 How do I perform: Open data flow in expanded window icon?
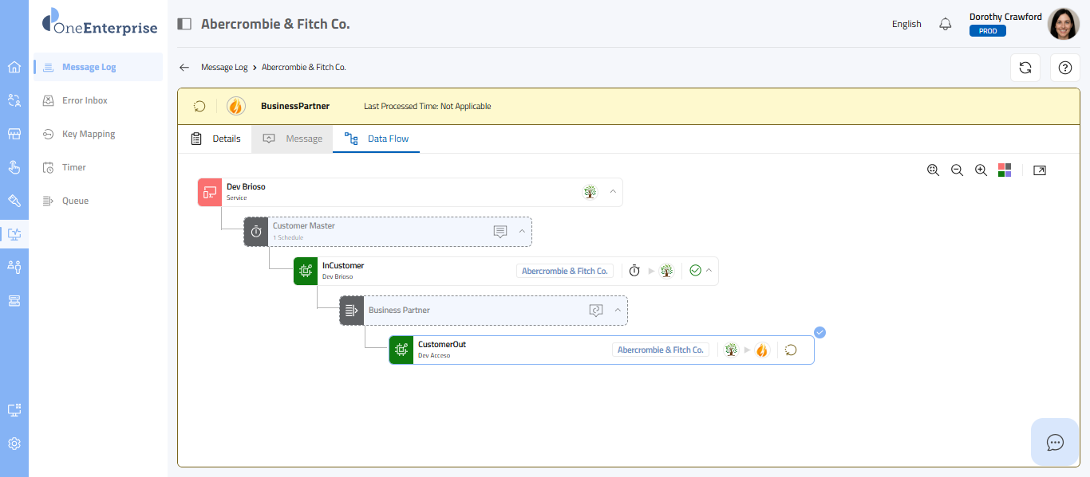tap(1039, 170)
